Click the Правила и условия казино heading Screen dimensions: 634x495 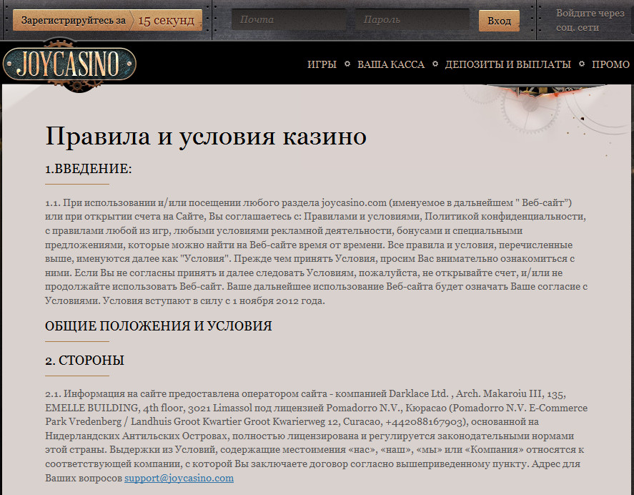pos(206,134)
